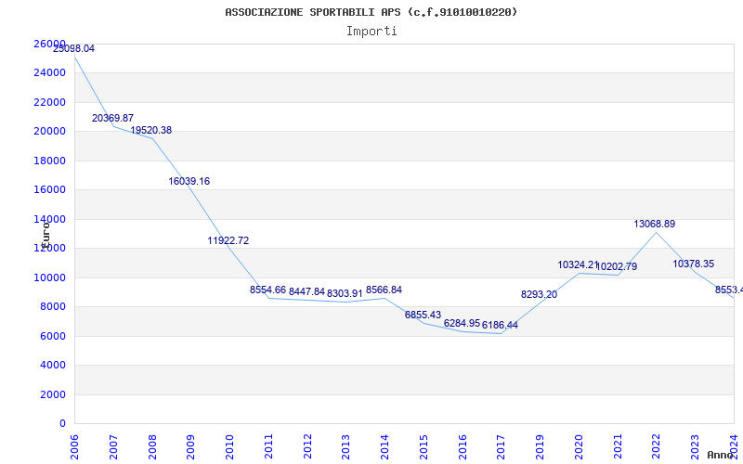Click data label 8447.84
Screen dimensions: 743x464
(306, 291)
